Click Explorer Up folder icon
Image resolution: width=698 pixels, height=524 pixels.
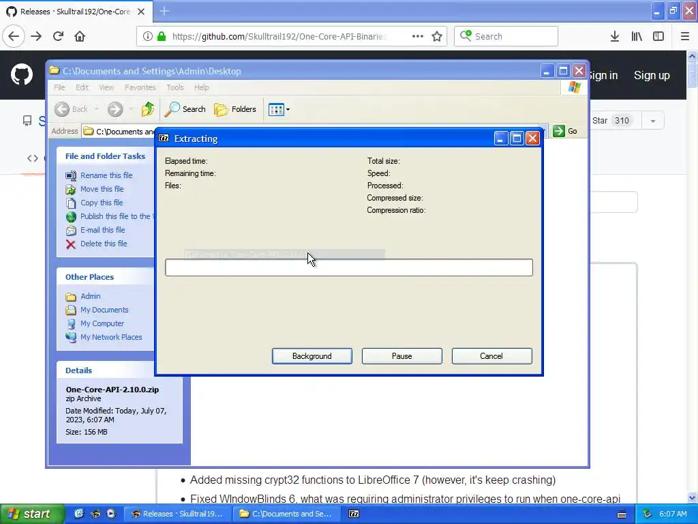click(x=148, y=108)
